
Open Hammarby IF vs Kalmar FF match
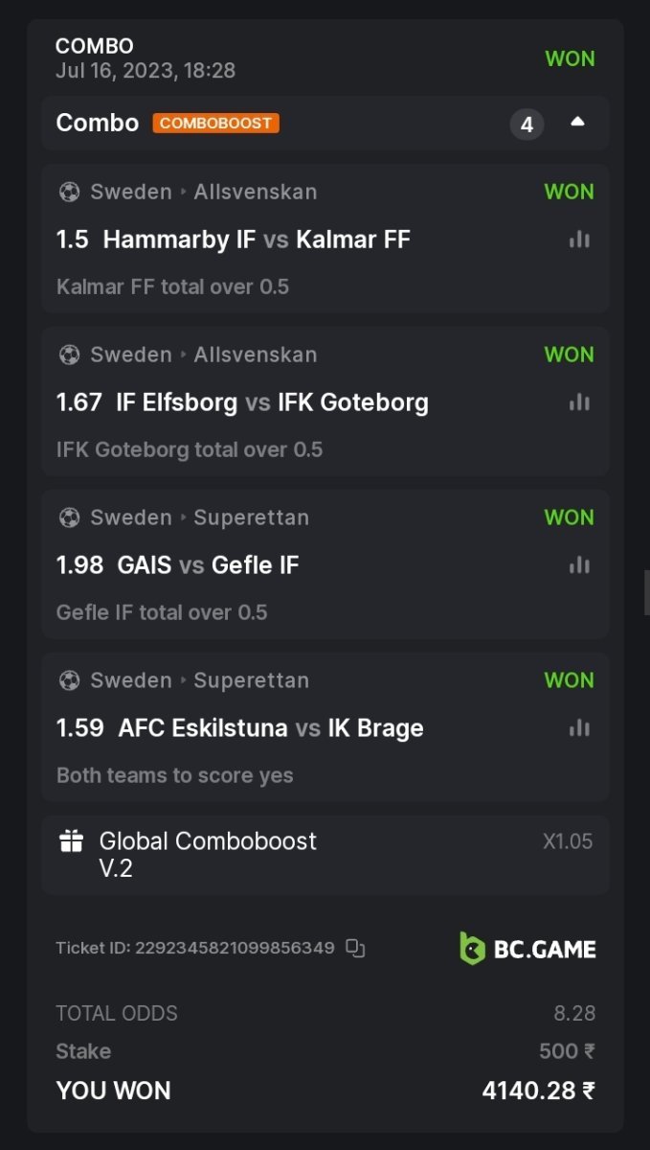click(256, 240)
